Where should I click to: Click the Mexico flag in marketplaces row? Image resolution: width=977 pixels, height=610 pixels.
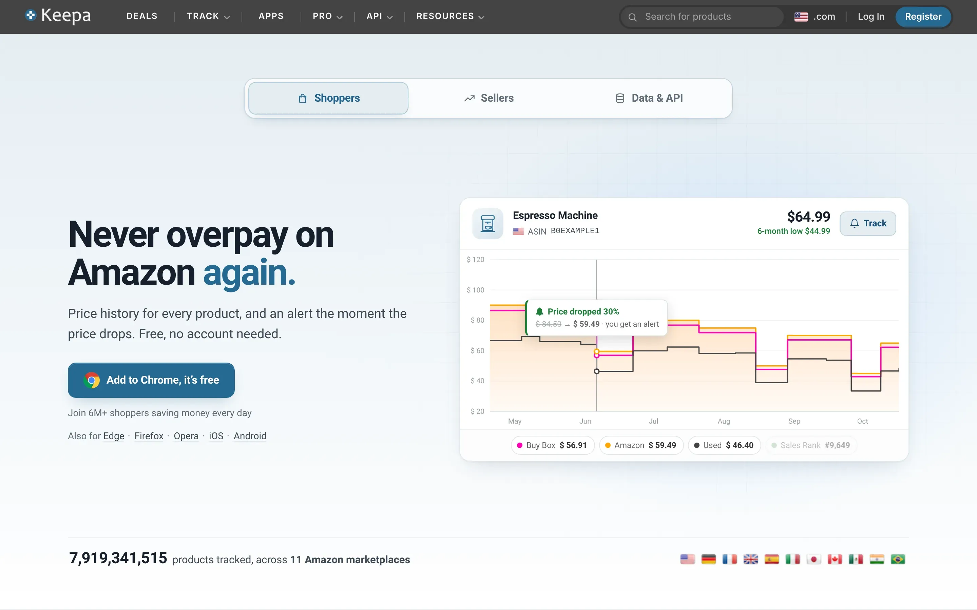point(856,559)
